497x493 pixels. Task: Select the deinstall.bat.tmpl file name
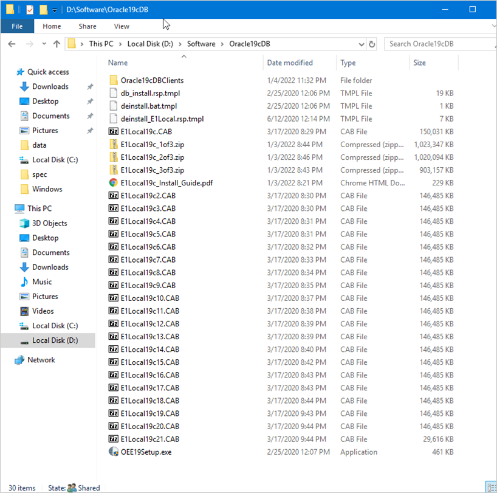pos(149,106)
